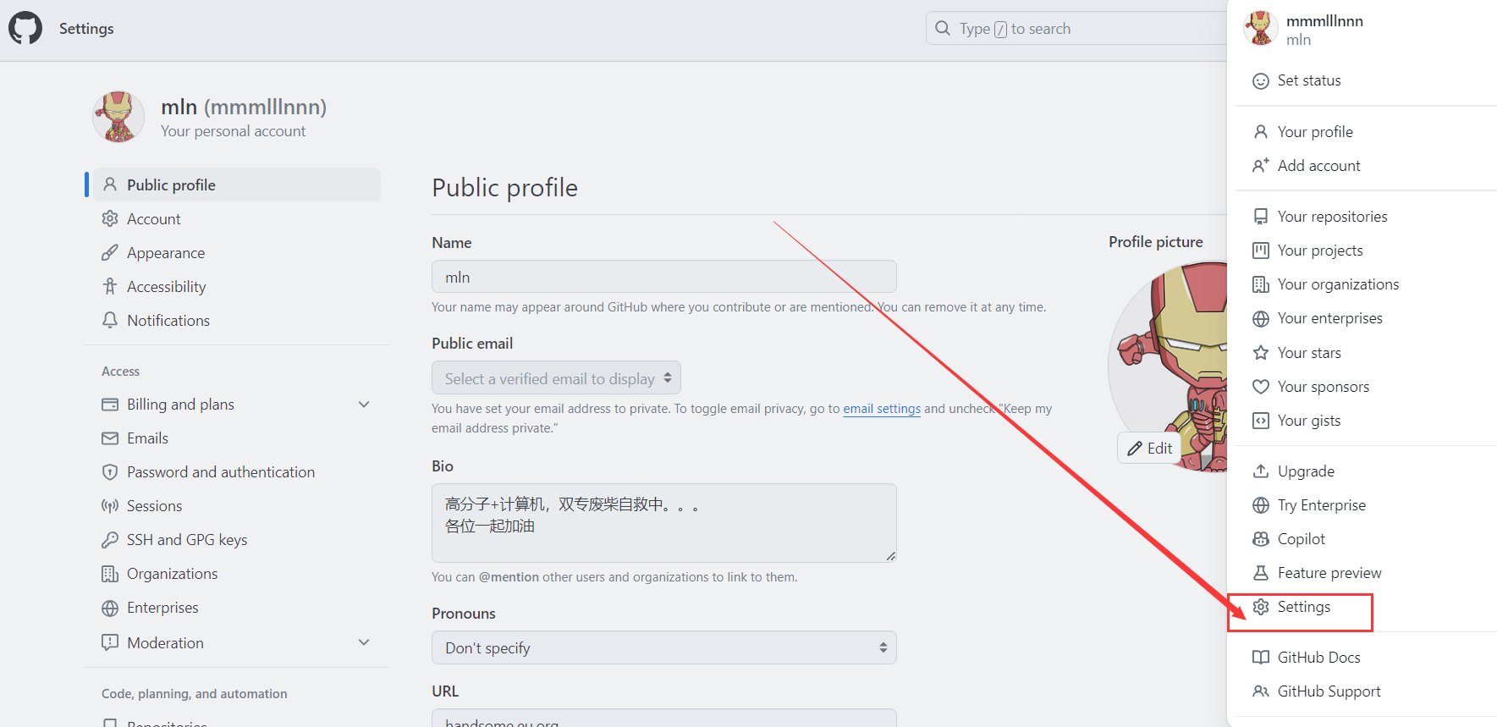Click the Your stars star icon
1497x727 pixels.
click(1261, 353)
